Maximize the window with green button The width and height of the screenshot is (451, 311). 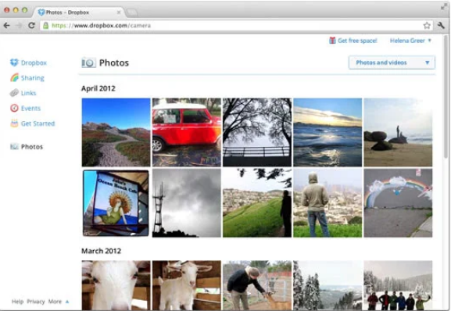tap(25, 10)
